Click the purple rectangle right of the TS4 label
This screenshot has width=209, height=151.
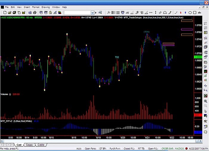click(187, 29)
